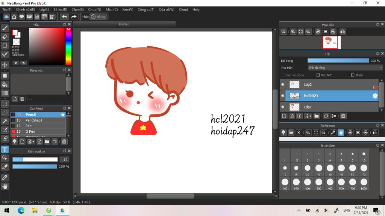Enable the Xén bớt checkbox

pos(318,75)
